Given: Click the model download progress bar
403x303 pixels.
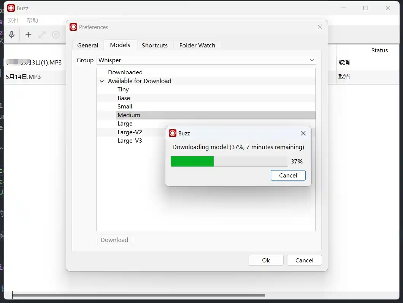Looking at the screenshot, I should (x=229, y=161).
